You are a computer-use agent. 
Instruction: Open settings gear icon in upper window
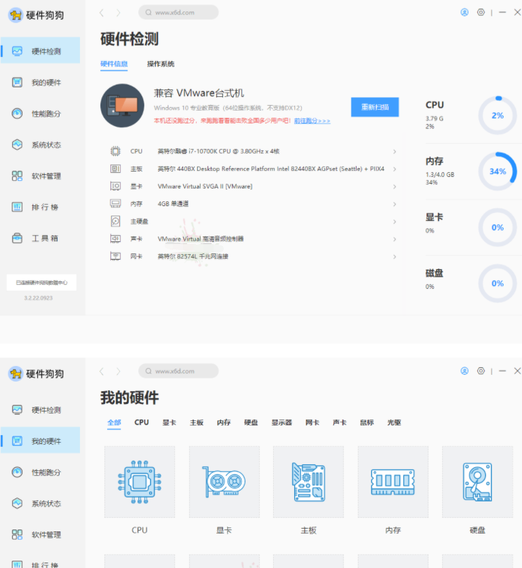pyautogui.click(x=481, y=12)
